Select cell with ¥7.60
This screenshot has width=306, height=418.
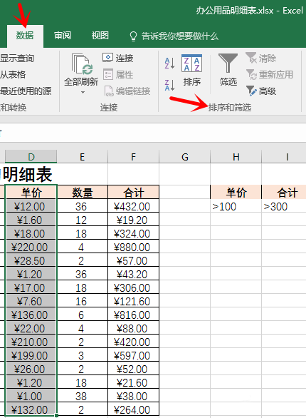point(31,301)
